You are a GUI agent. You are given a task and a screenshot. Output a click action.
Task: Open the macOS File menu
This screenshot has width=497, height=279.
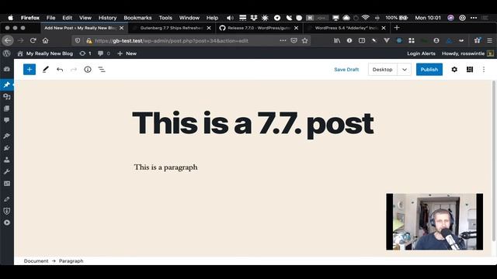point(50,18)
